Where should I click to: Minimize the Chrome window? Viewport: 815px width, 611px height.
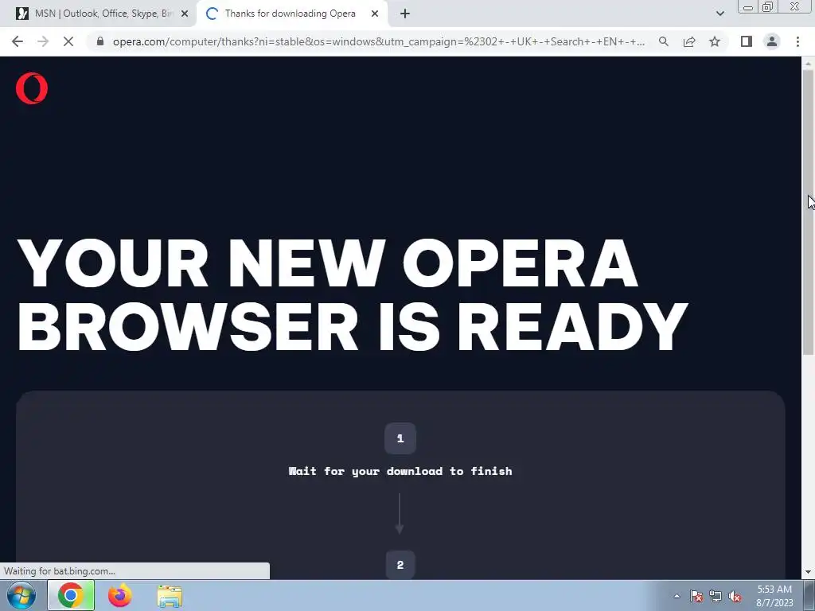(x=748, y=6)
